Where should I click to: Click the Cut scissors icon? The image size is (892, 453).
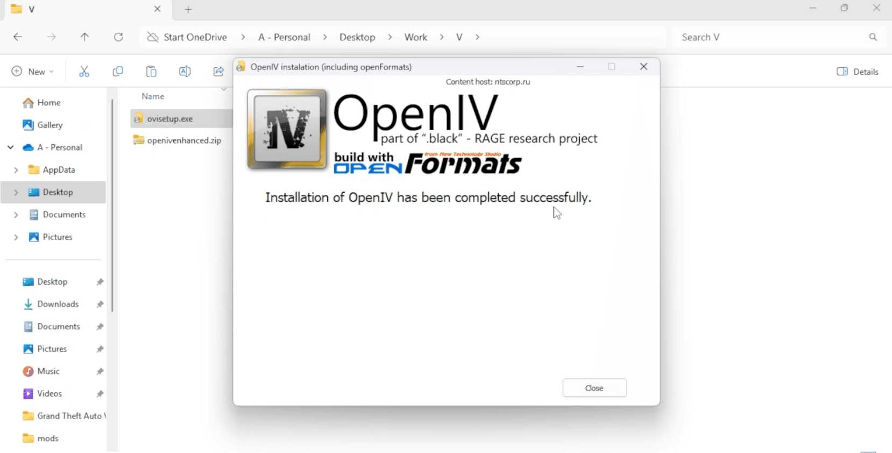84,72
